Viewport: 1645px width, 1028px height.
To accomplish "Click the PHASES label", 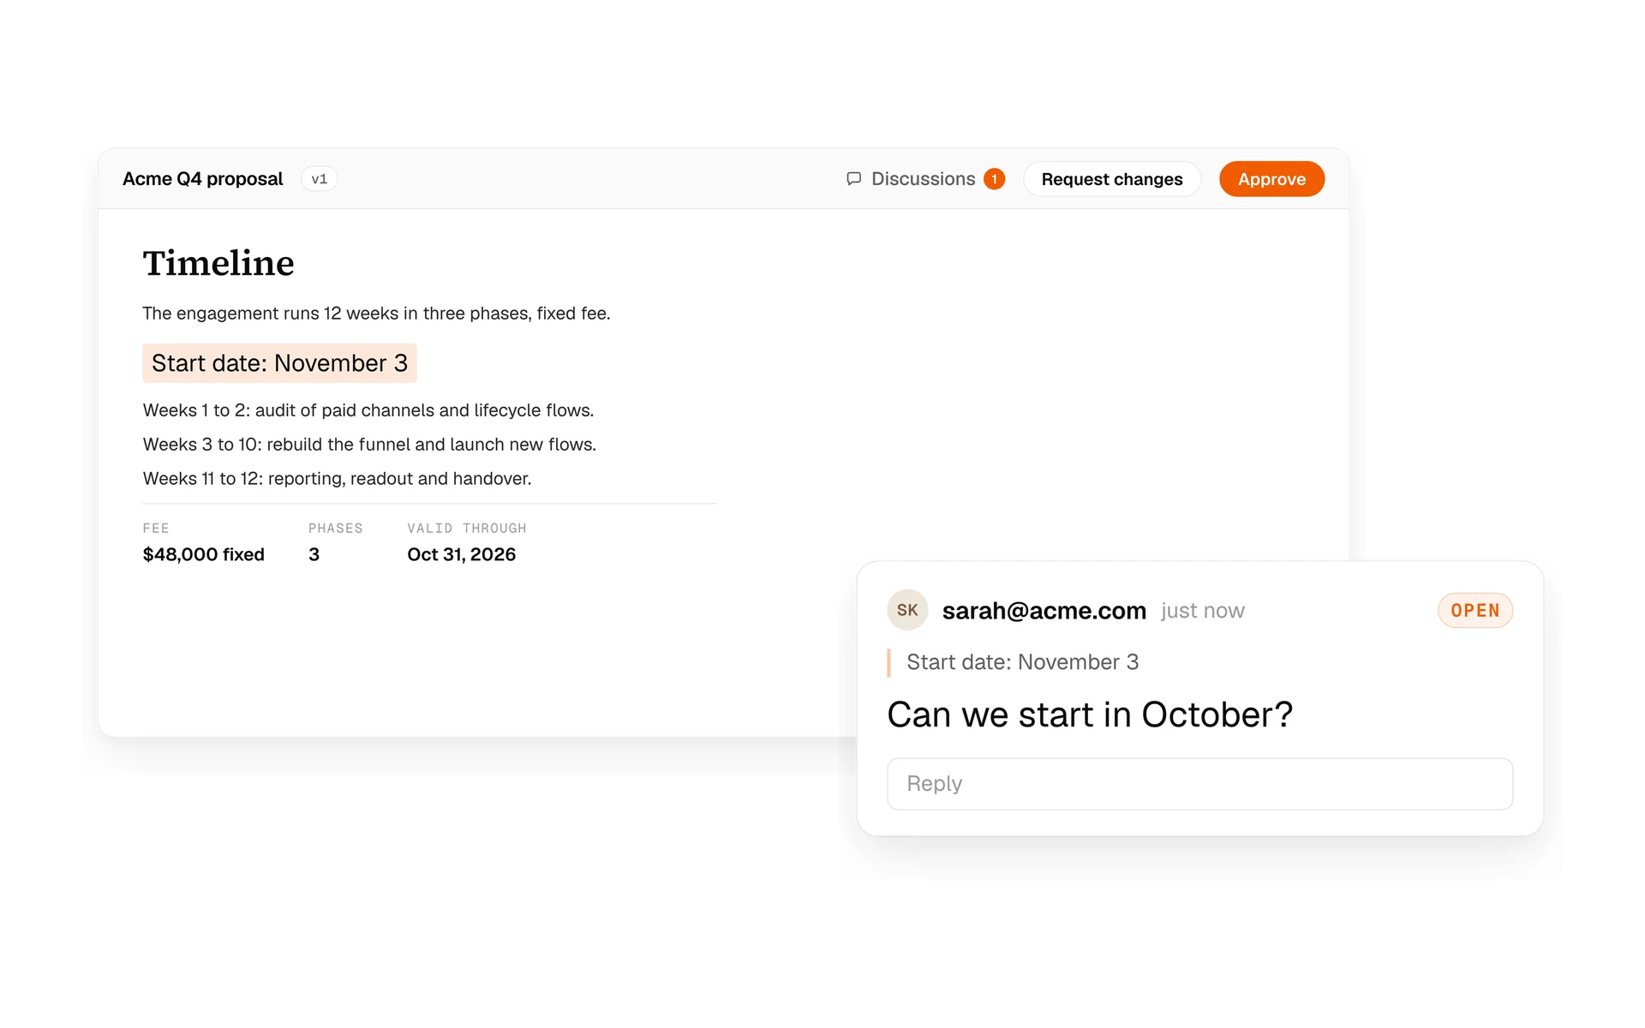I will tap(335, 529).
